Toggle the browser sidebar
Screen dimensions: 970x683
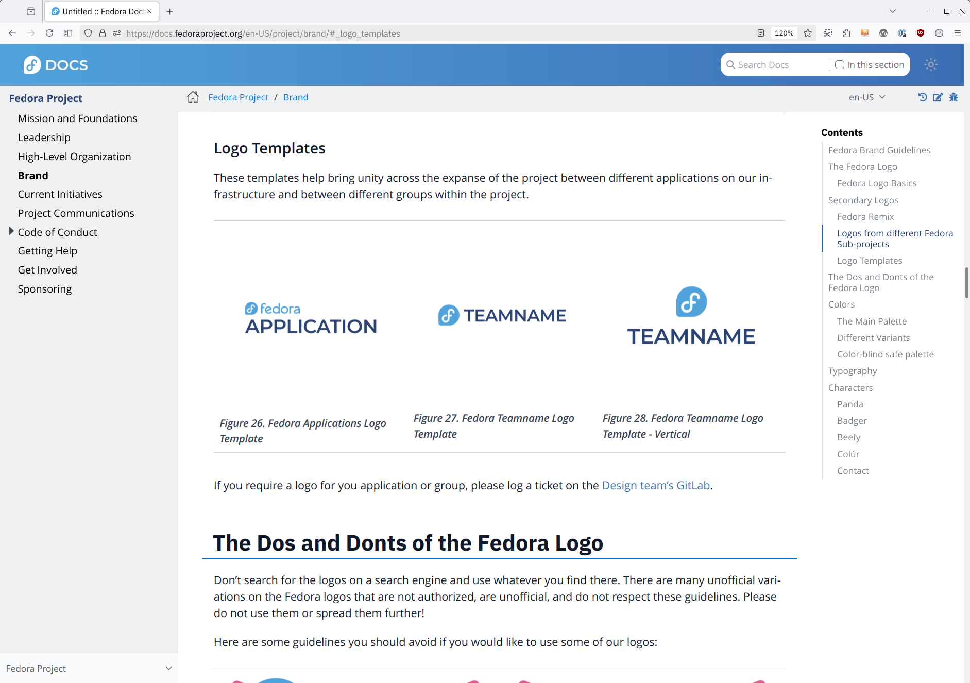(68, 33)
